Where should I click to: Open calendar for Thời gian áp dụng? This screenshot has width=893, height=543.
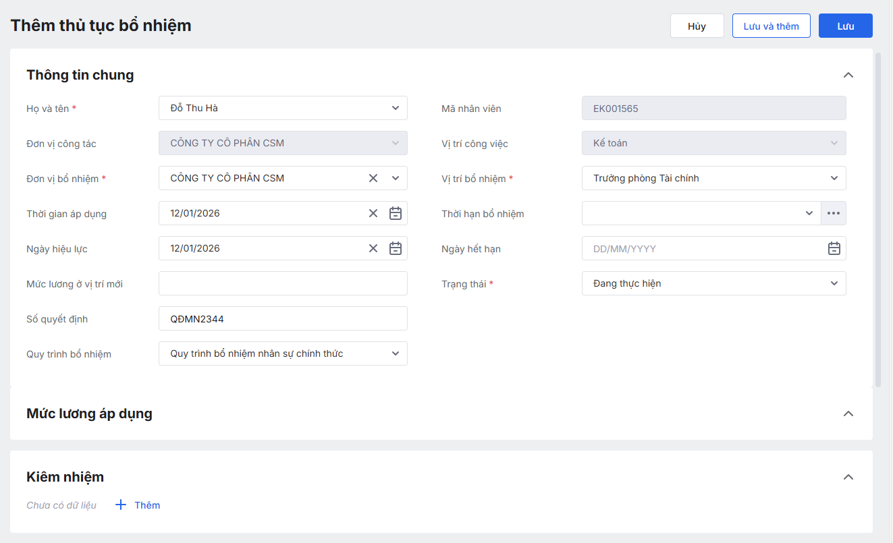[396, 213]
